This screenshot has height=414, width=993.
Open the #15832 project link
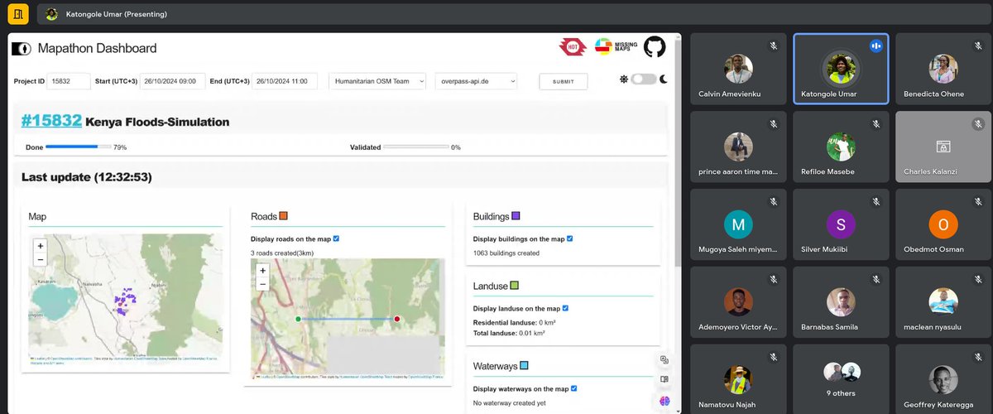point(51,121)
